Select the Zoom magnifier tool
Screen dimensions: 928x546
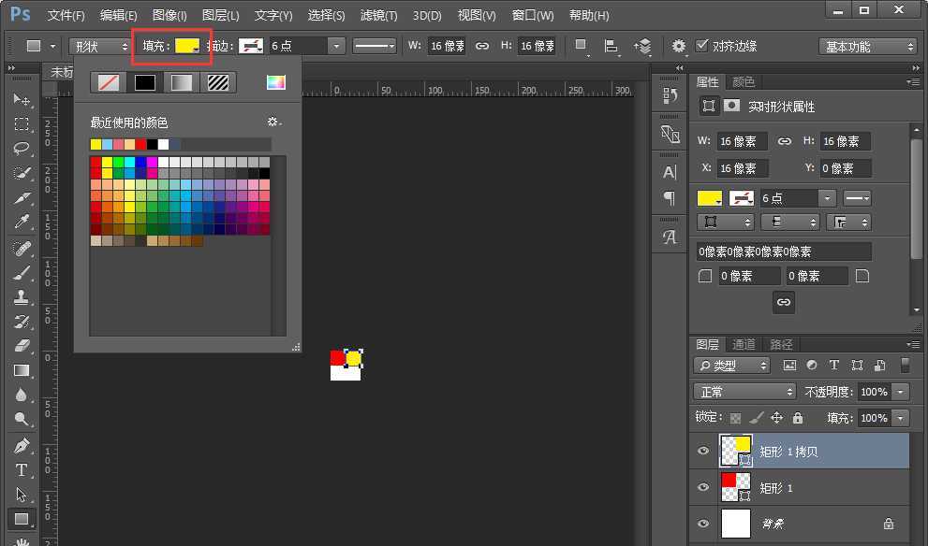coord(22,420)
